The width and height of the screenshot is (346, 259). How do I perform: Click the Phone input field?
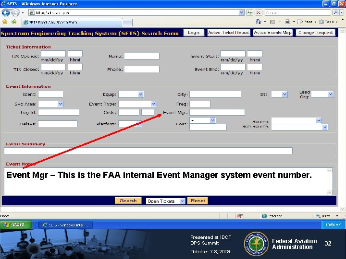click(x=142, y=70)
